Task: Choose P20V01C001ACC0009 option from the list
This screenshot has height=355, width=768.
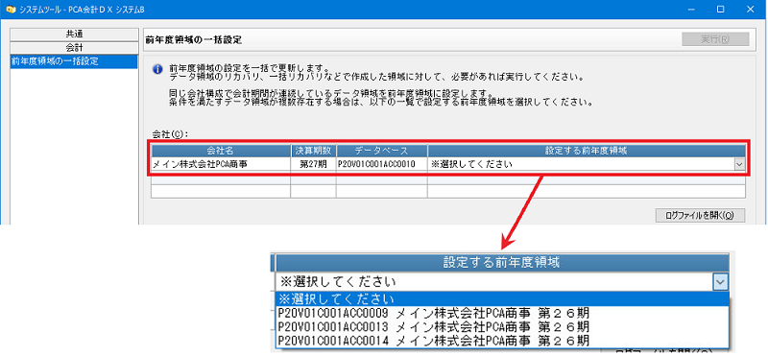Action: [x=502, y=313]
